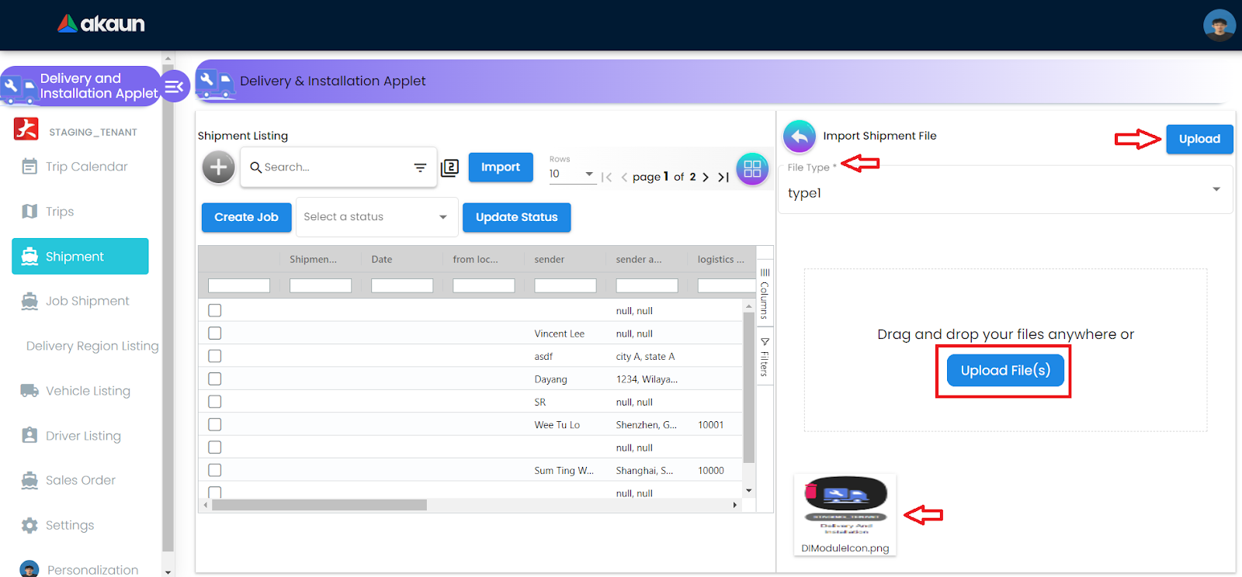Add a new shipment with plus icon
Screen dimensions: 1242x577
(x=219, y=167)
